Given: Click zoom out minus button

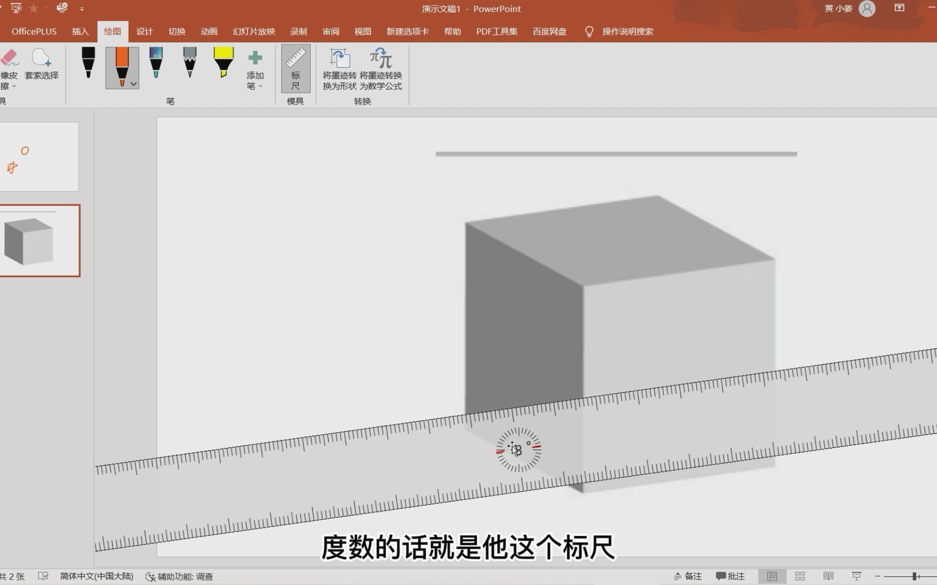Looking at the screenshot, I should coord(877,576).
